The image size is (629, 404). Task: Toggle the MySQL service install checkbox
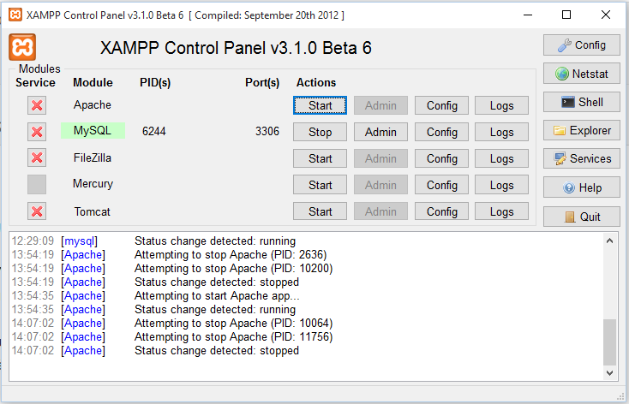click(37, 132)
